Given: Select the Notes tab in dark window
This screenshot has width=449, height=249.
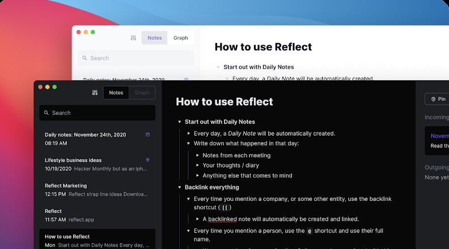Looking at the screenshot, I should [x=116, y=93].
